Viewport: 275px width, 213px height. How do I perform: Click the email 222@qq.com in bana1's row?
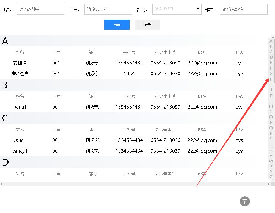202,107
